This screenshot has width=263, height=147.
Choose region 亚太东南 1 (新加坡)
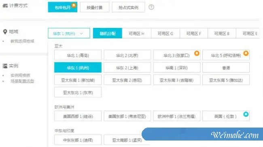78,80
